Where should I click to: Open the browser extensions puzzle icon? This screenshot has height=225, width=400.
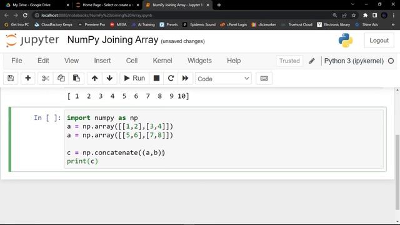tap(365, 15)
